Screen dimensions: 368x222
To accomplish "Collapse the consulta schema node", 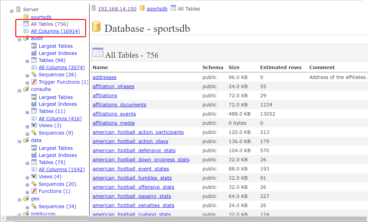I will [19, 90].
